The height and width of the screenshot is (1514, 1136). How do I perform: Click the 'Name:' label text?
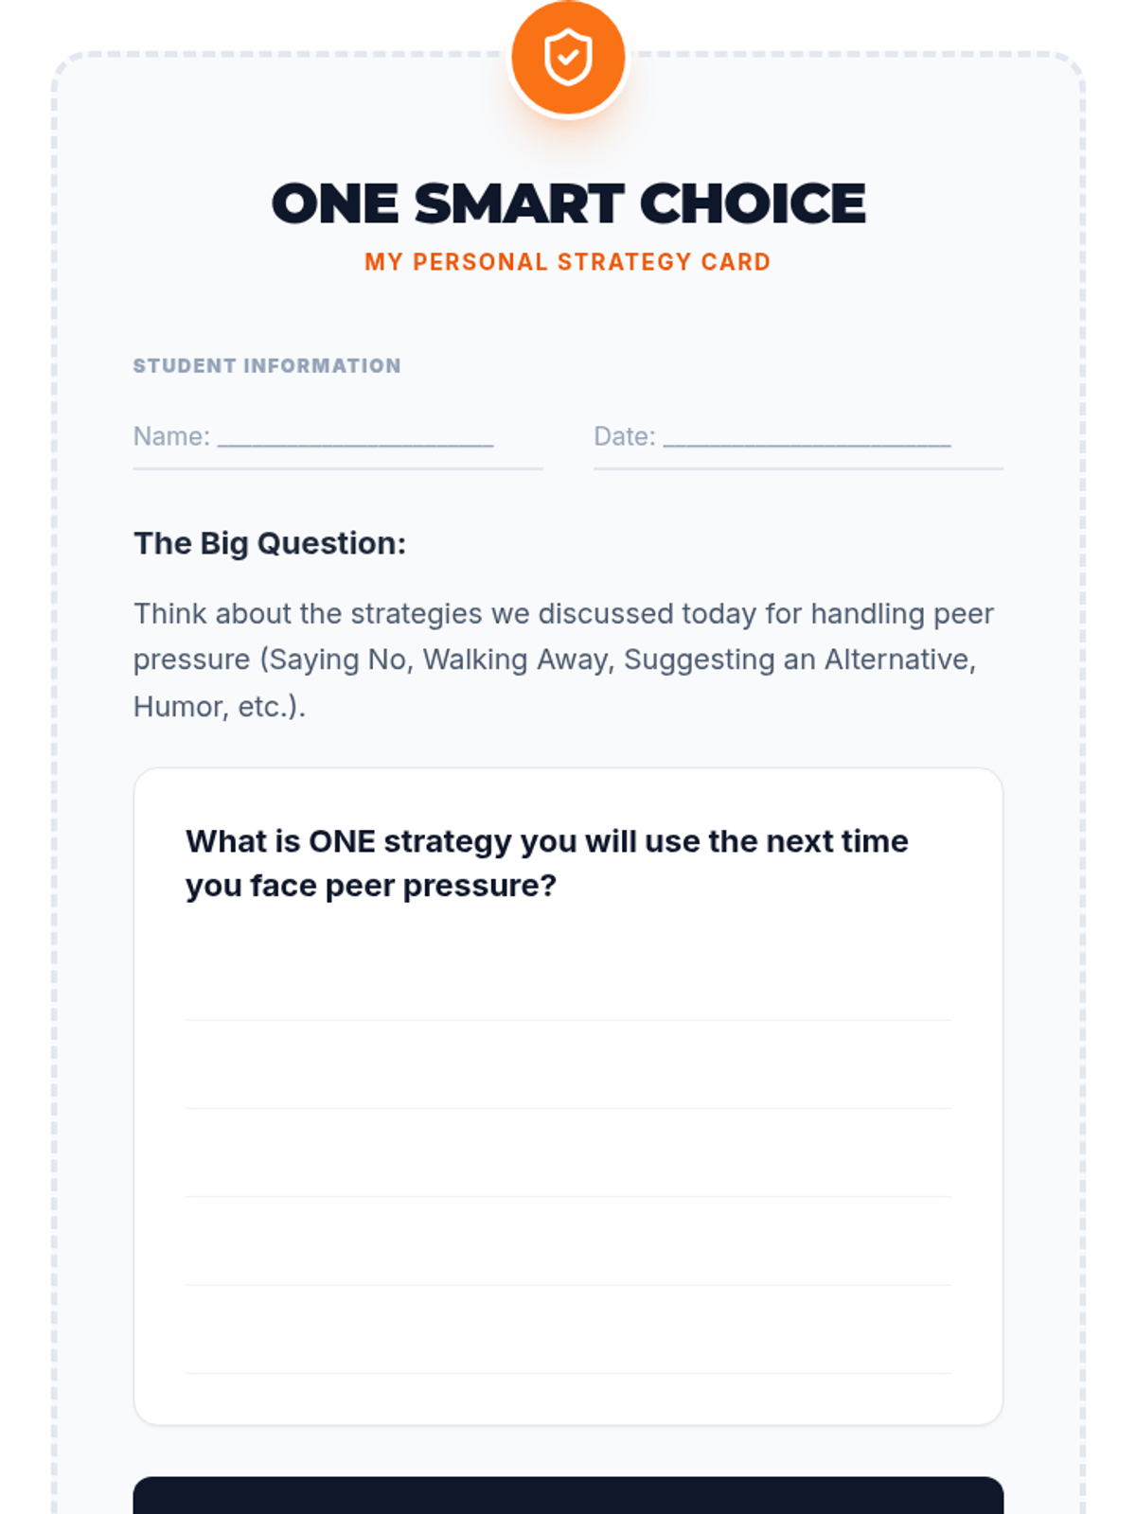pos(171,437)
